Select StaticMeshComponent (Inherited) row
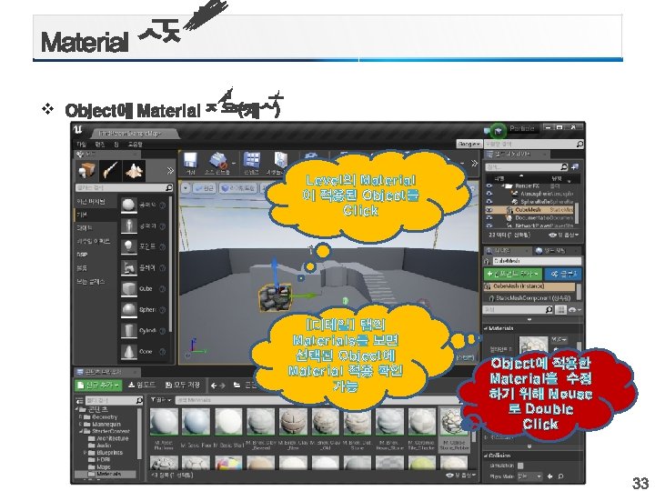Viewport: 655px width, 491px height. click(530, 298)
